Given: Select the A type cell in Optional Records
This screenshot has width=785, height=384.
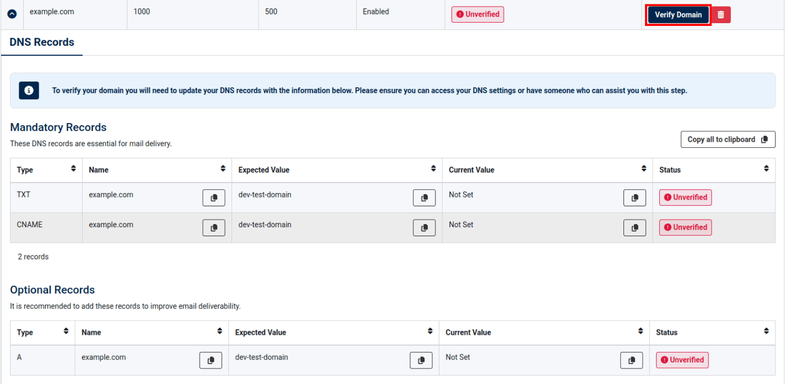Looking at the screenshot, I should 42,360.
